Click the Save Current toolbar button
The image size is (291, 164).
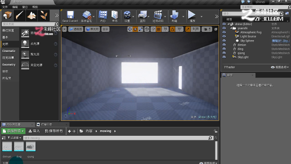(70, 16)
